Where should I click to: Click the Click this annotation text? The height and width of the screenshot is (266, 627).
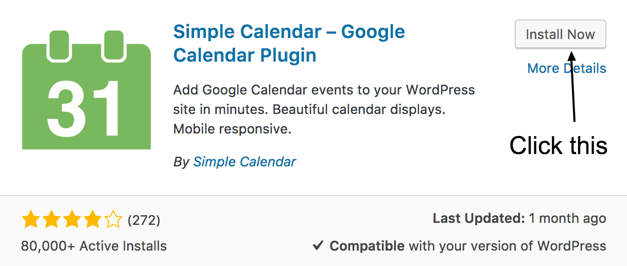[x=559, y=145]
